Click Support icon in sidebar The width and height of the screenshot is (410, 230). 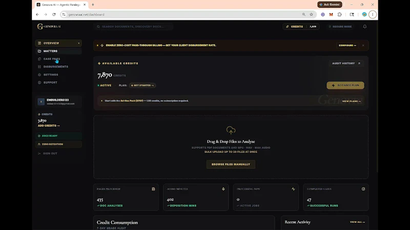[39, 82]
